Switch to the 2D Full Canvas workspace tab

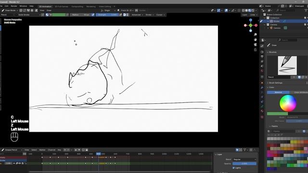(62, 6)
